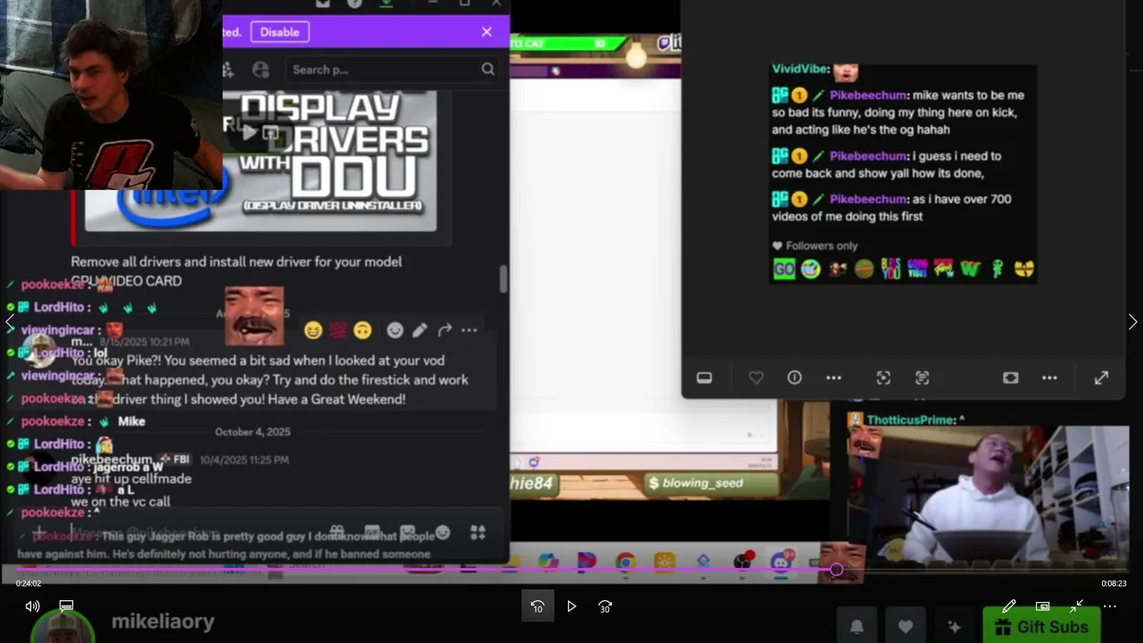Select the yellow Wu-Tang emote
1143x643 pixels.
[x=1024, y=269]
